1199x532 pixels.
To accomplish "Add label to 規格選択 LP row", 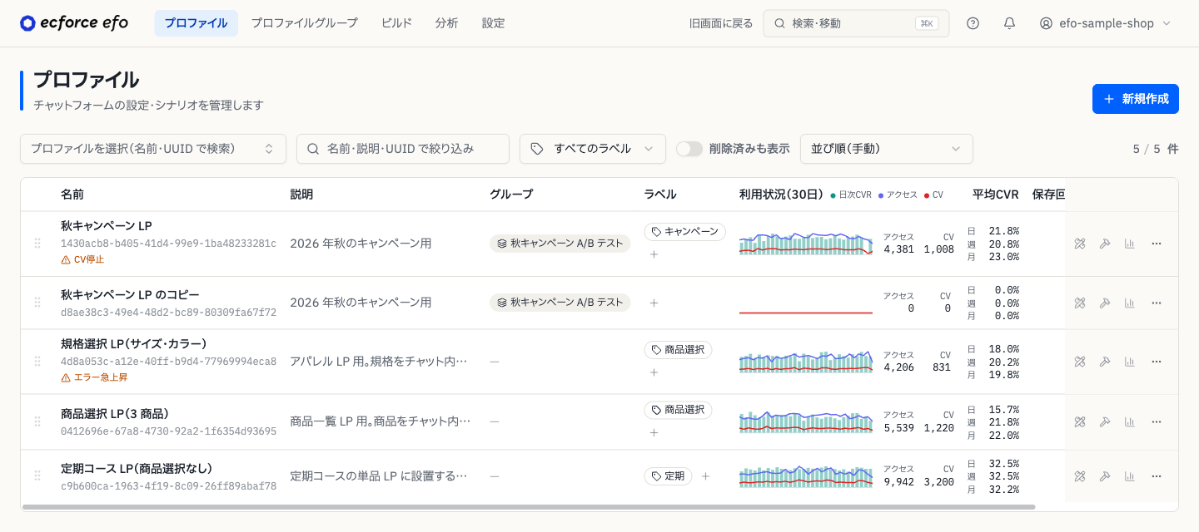I will (654, 372).
